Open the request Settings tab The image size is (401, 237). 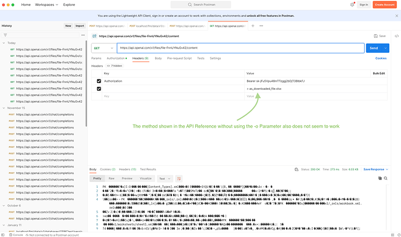(x=216, y=58)
